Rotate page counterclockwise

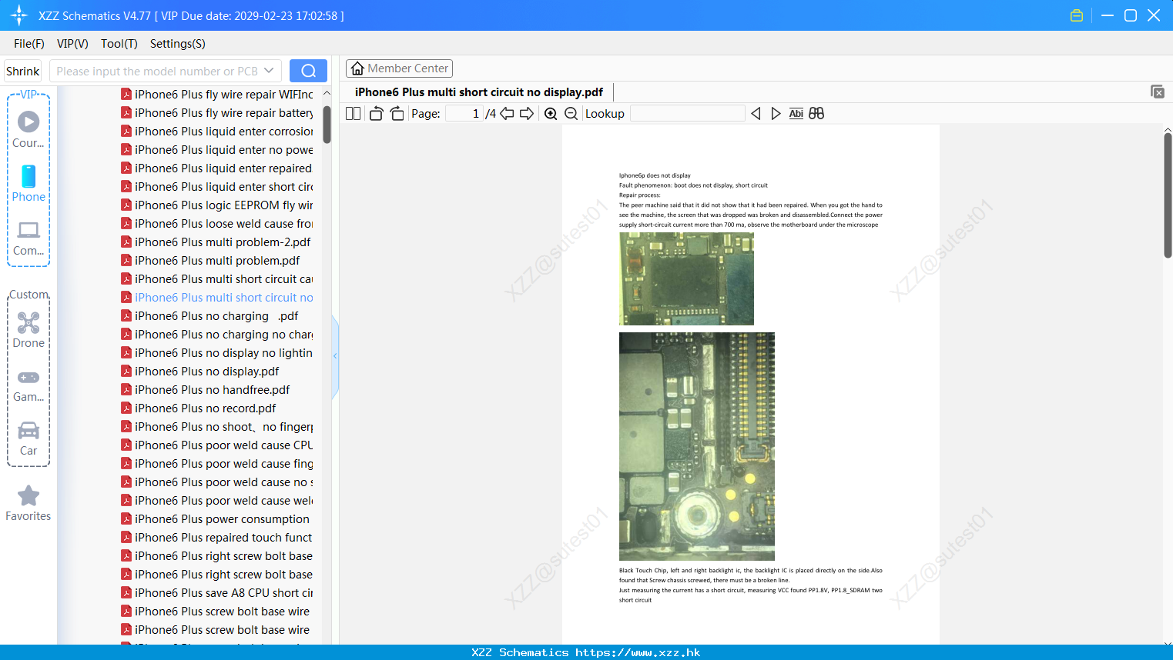tap(377, 114)
